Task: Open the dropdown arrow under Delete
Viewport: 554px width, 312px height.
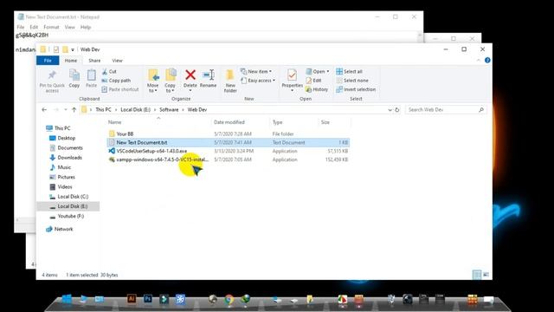Action: pos(190,91)
